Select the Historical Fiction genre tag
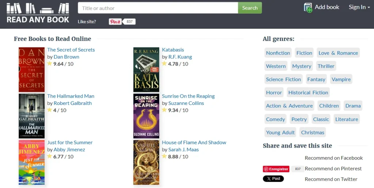The width and height of the screenshot is (374, 188). point(308,93)
